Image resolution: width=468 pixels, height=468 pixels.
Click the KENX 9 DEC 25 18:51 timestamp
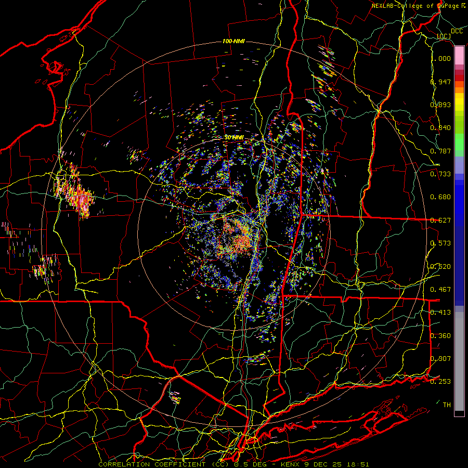coord(324,464)
